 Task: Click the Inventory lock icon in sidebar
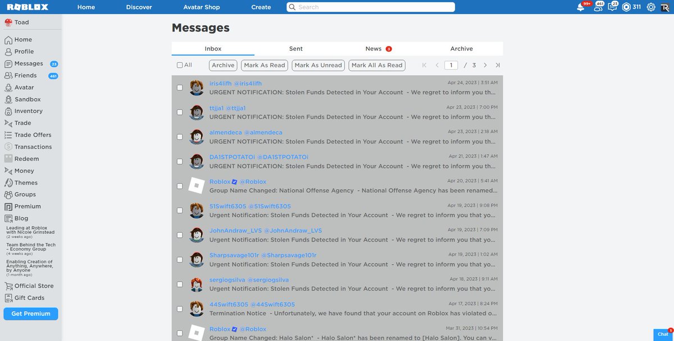click(8, 111)
